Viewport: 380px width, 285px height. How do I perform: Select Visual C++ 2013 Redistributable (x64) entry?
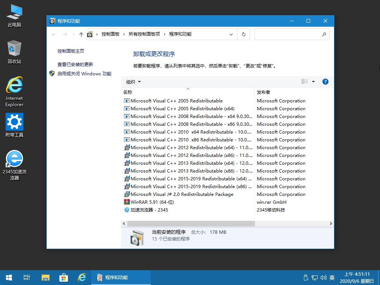(187, 163)
